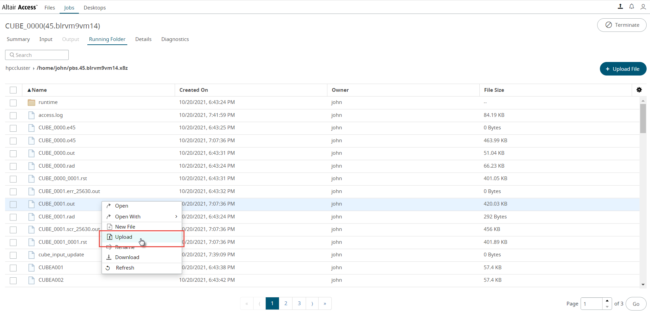This screenshot has height=319, width=650.
Task: Click the Terminate prohibition icon
Action: pyautogui.click(x=609, y=25)
